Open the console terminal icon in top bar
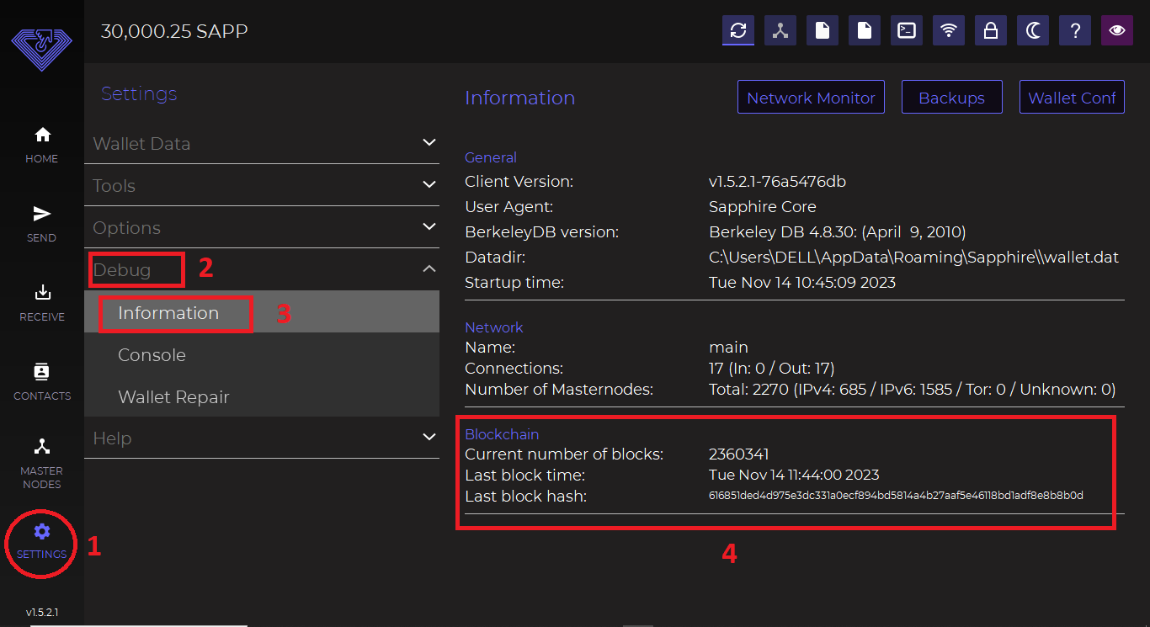The image size is (1150, 627). [907, 31]
